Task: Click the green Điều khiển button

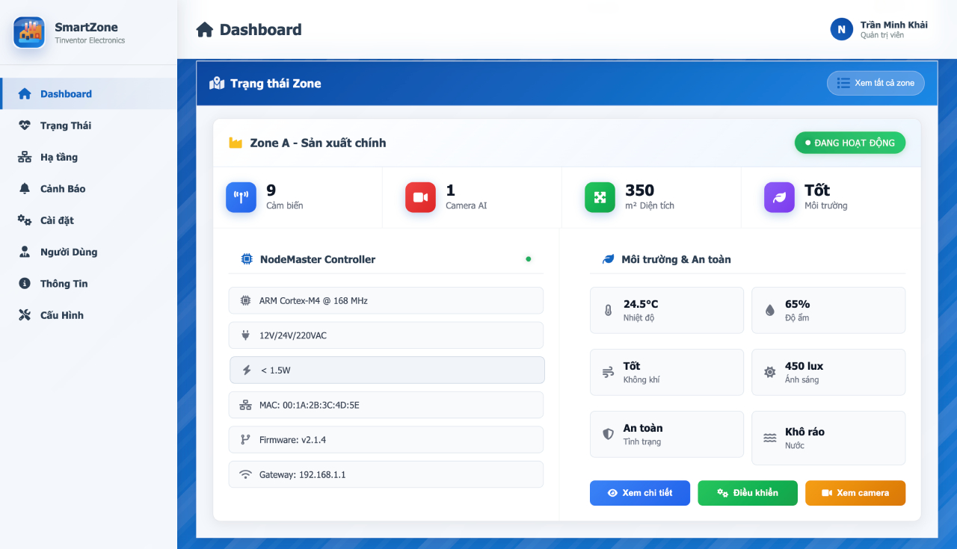Action: coord(747,493)
